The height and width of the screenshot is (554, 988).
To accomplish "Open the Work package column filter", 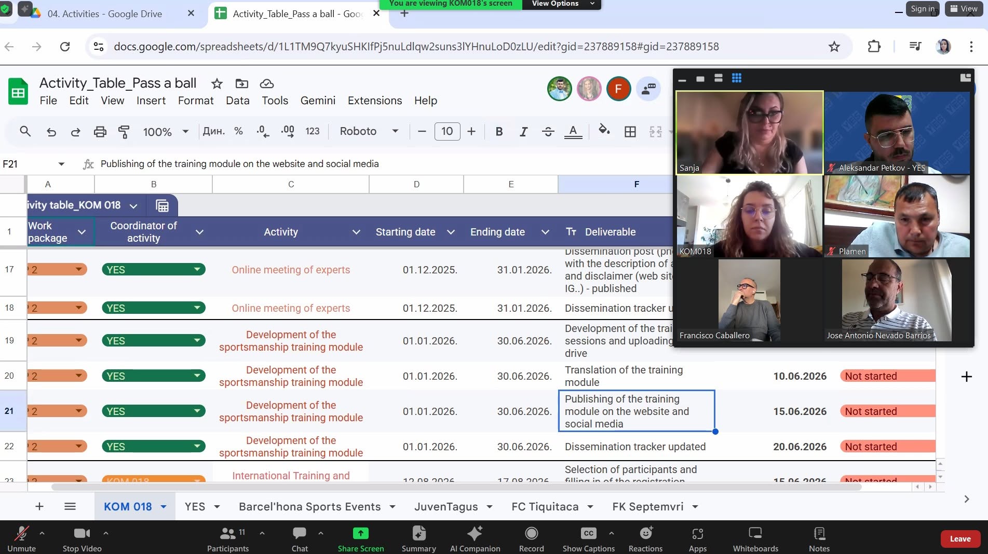I will (82, 232).
